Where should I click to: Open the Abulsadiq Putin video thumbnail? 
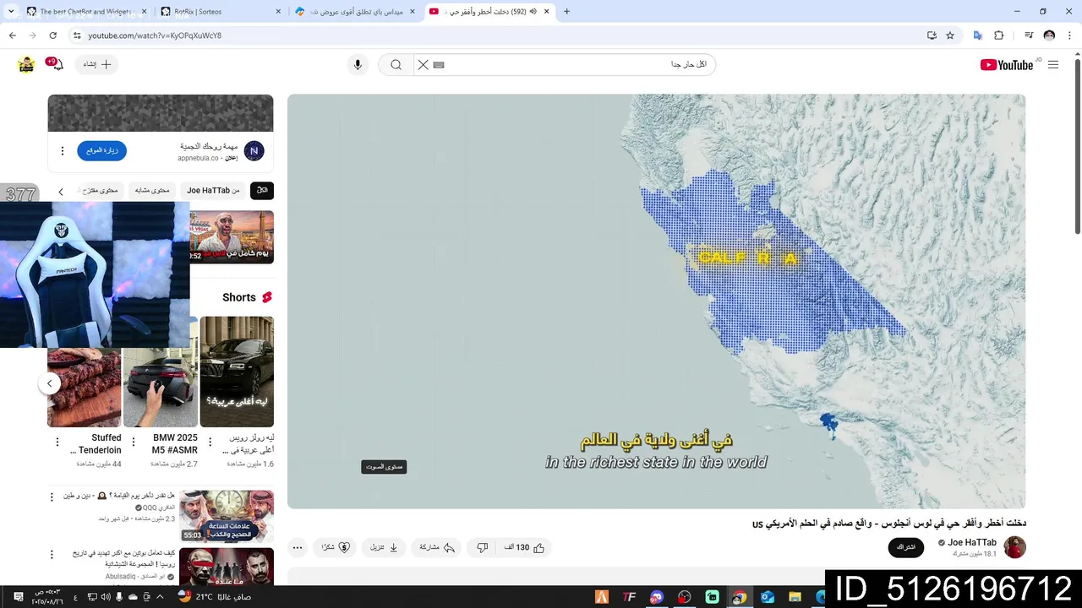pyautogui.click(x=227, y=567)
